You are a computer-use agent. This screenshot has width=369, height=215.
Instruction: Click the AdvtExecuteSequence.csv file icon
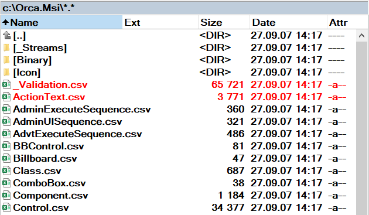pyautogui.click(x=6, y=134)
